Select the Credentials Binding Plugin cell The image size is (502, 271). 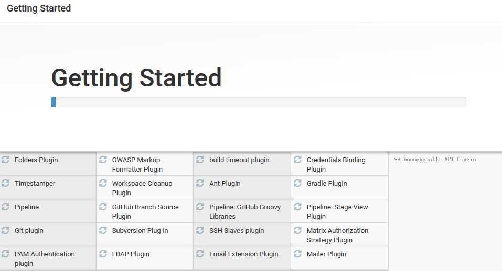[339, 164]
